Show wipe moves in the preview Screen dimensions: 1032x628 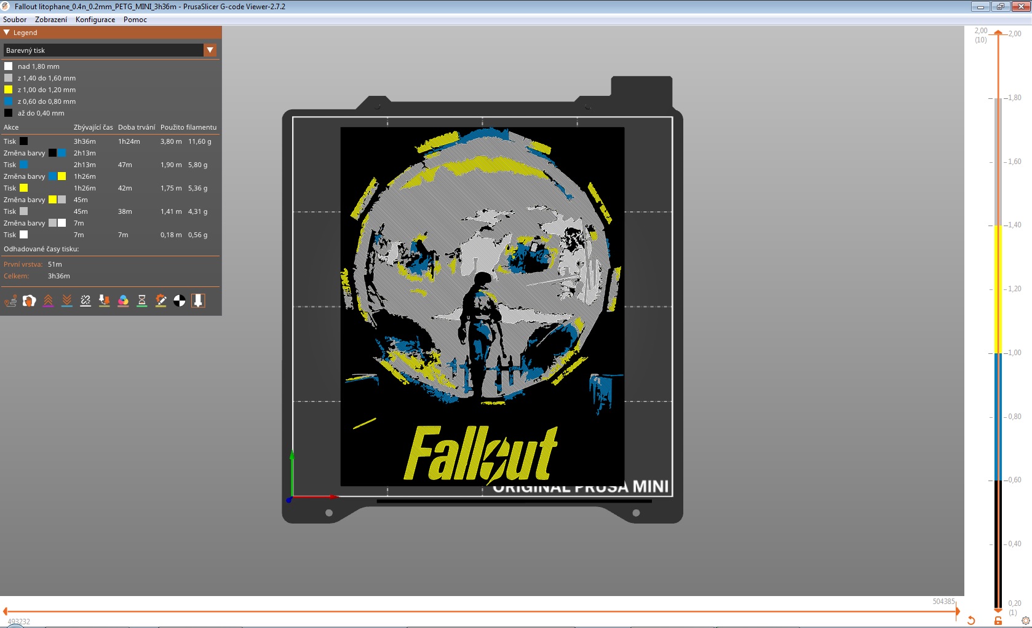[x=30, y=301]
